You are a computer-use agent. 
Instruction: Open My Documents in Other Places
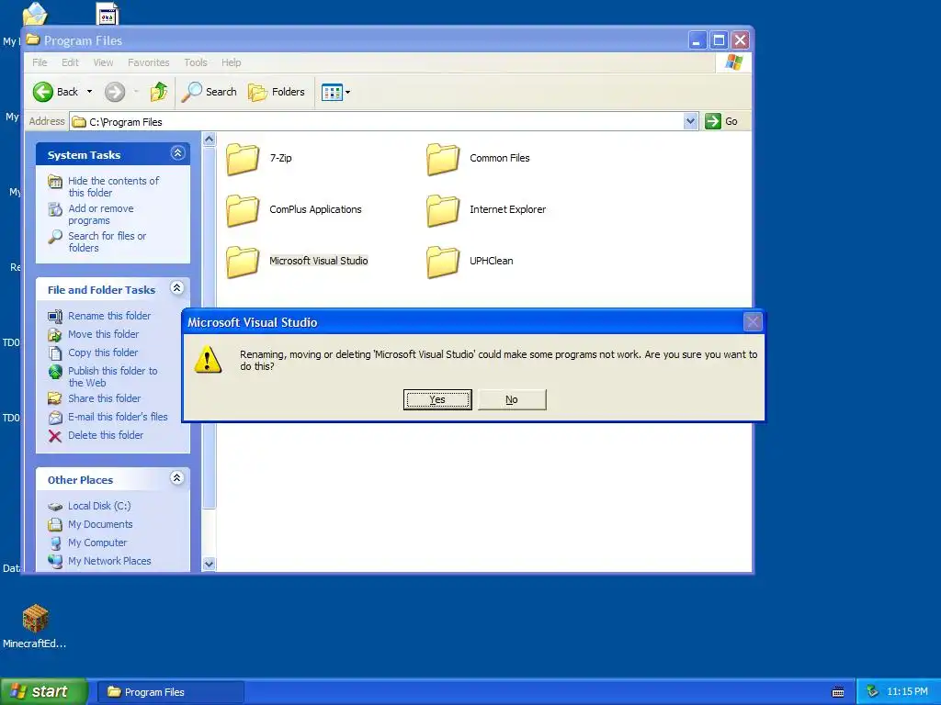click(x=100, y=524)
